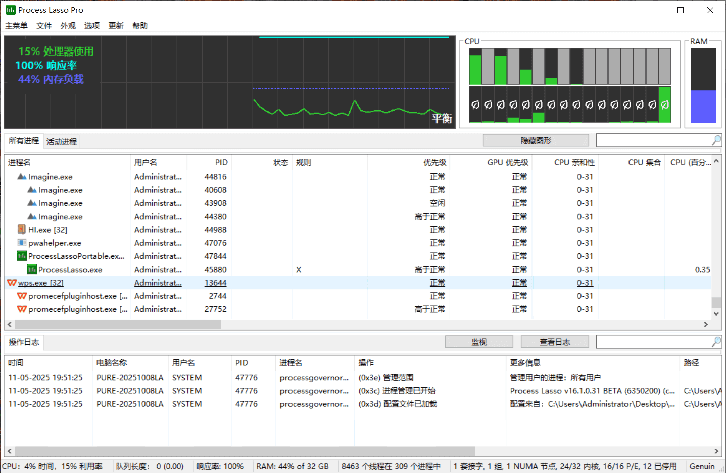Click the promecefpluginhost.exe WPS icon
This screenshot has width=726, height=473.
tap(21, 296)
